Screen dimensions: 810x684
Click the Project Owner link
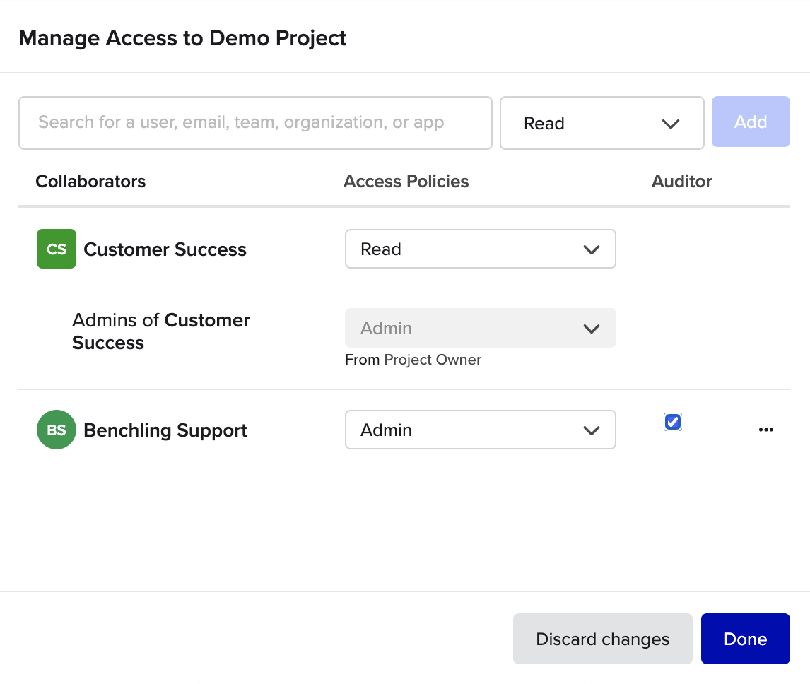(x=433, y=360)
